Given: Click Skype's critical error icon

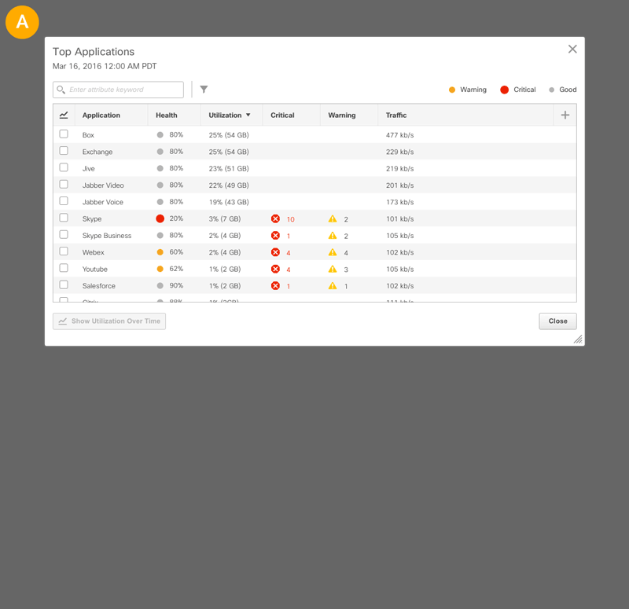Looking at the screenshot, I should [275, 219].
